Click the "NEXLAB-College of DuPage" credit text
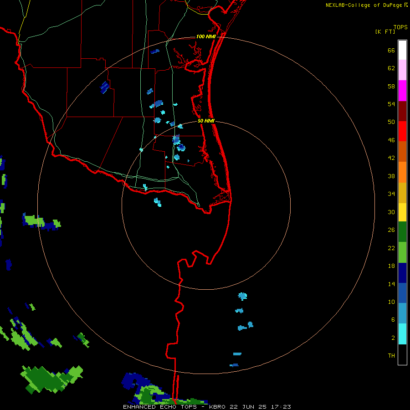The image size is (410, 410). [364, 5]
